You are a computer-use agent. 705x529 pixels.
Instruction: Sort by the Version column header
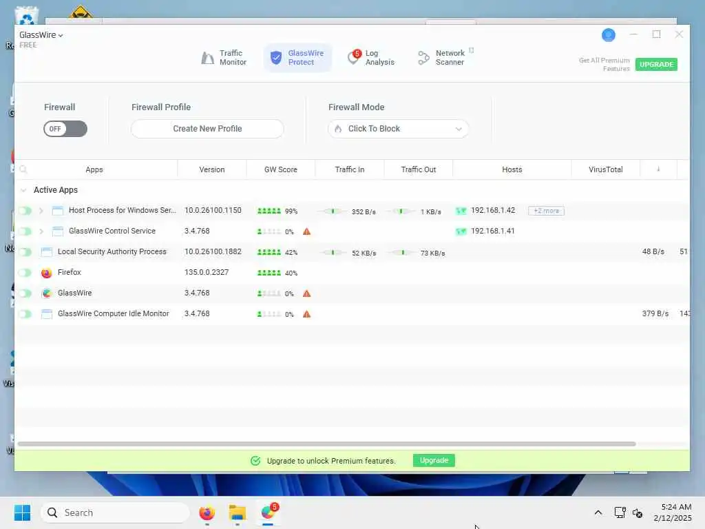212,169
